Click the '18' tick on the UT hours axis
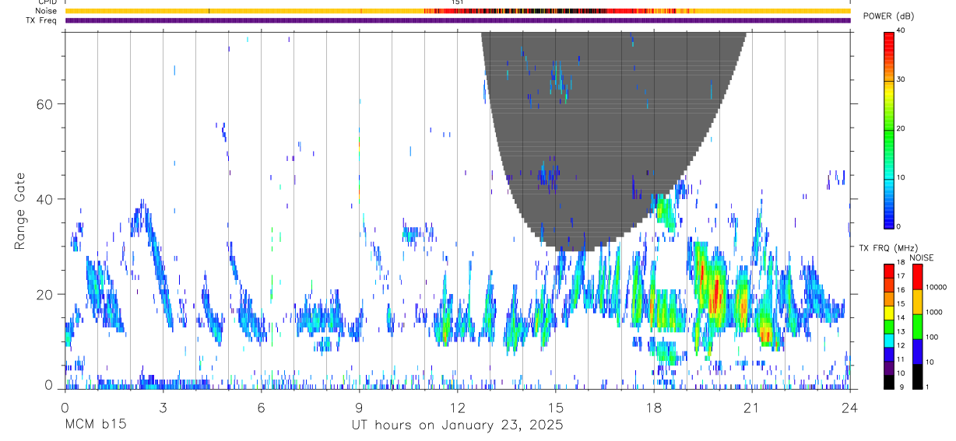This screenshot has height=441, width=956. (653, 406)
